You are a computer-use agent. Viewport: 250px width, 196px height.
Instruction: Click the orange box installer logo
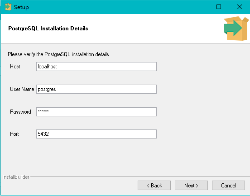[236, 29]
